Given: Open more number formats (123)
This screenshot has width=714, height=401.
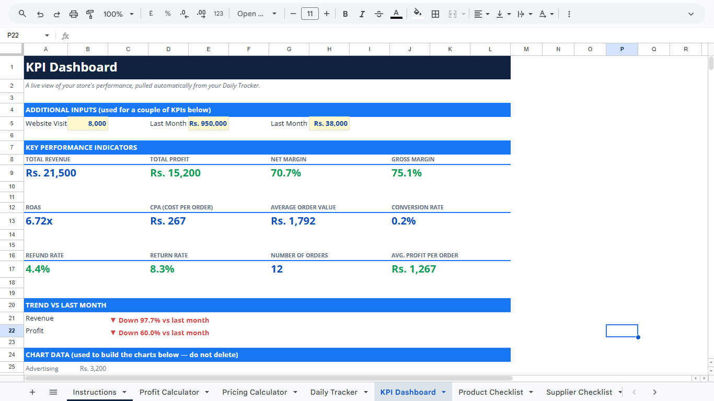Looking at the screenshot, I should 218,14.
